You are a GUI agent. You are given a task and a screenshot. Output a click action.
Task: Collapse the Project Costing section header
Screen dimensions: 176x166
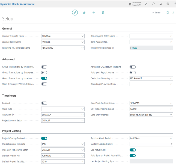point(12,131)
